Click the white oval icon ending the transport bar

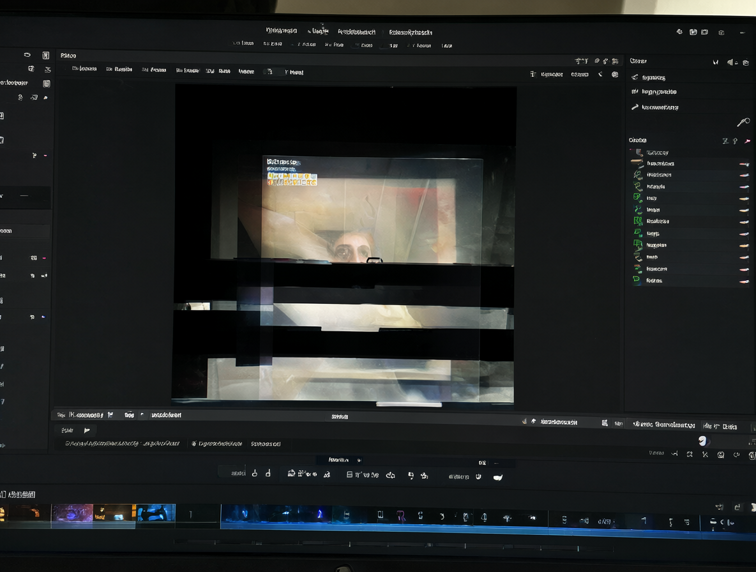click(498, 477)
